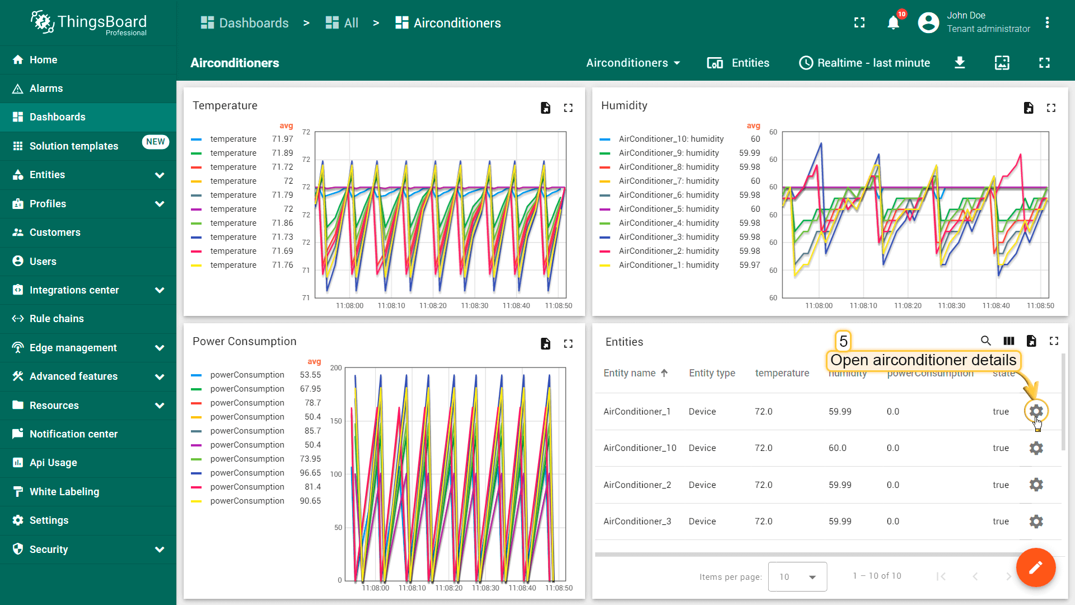Image resolution: width=1075 pixels, height=605 pixels.
Task: Open Realtime - last minute timewindow
Action: [864, 63]
